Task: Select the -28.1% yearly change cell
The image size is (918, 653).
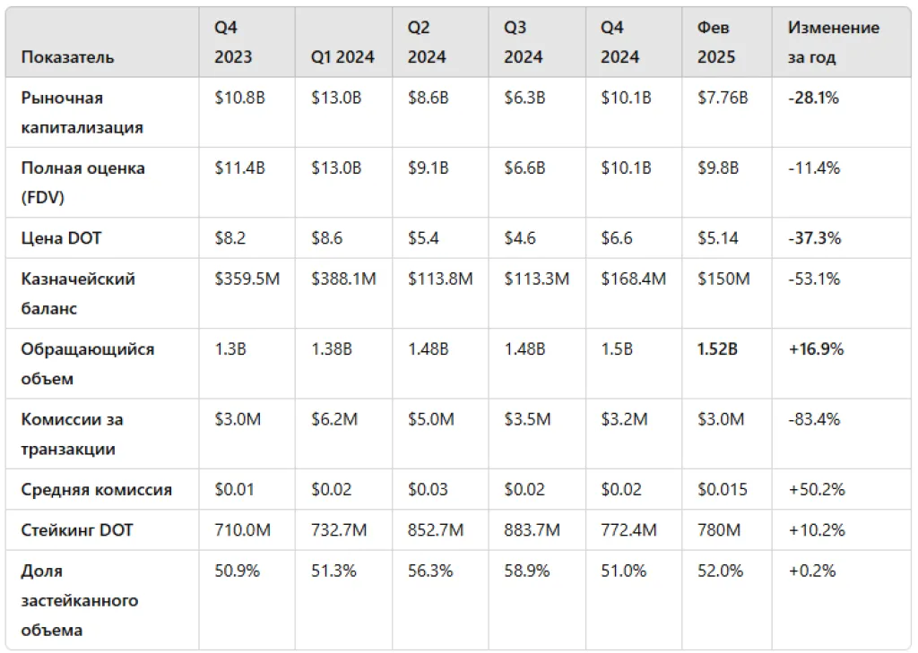Action: click(813, 98)
